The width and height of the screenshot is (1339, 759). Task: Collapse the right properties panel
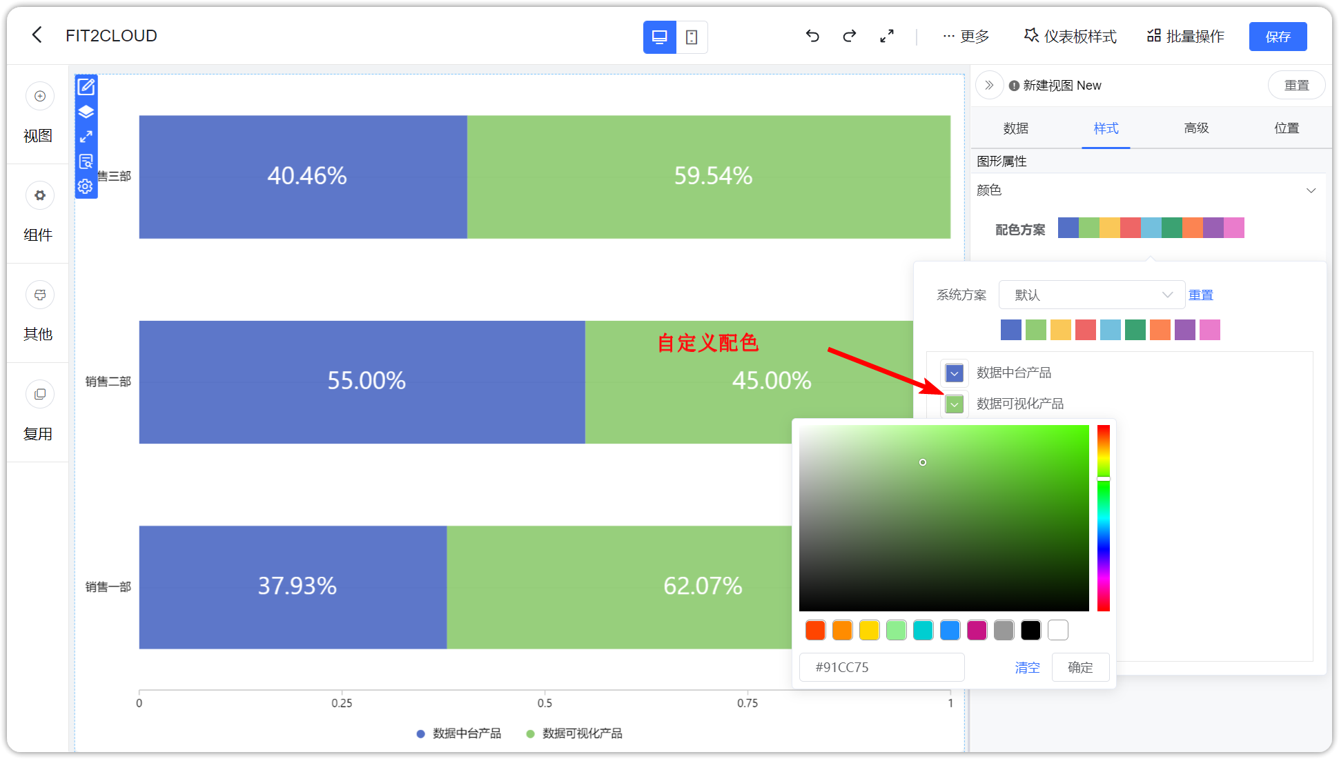pyautogui.click(x=989, y=86)
